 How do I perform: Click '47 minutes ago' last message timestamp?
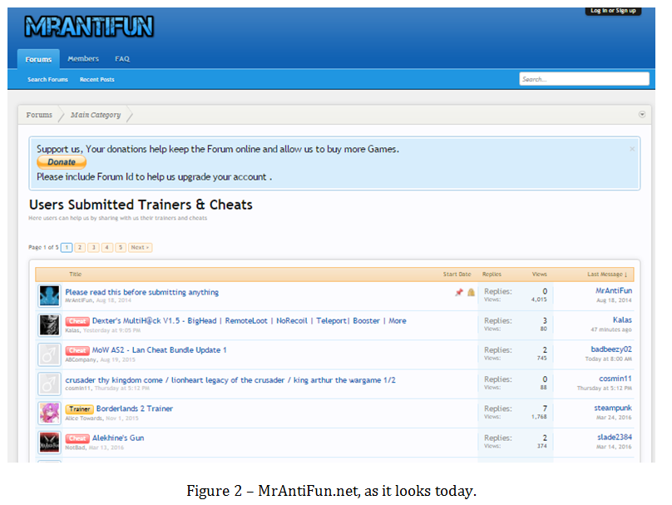click(611, 329)
